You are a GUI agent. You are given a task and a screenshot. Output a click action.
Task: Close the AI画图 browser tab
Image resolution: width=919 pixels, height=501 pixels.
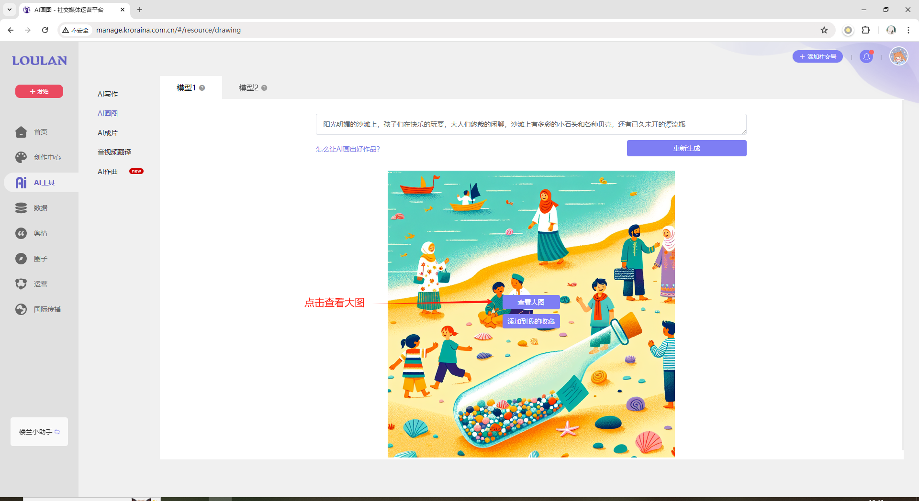[x=123, y=10]
